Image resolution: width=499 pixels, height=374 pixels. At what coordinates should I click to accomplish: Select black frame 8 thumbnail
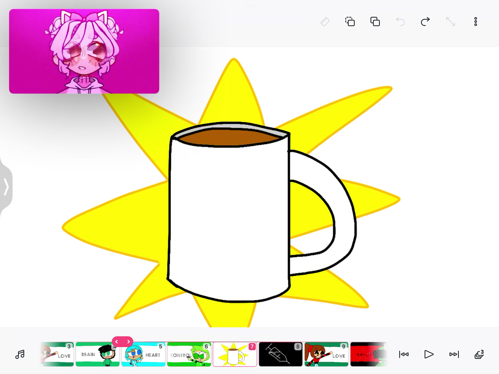[280, 355]
